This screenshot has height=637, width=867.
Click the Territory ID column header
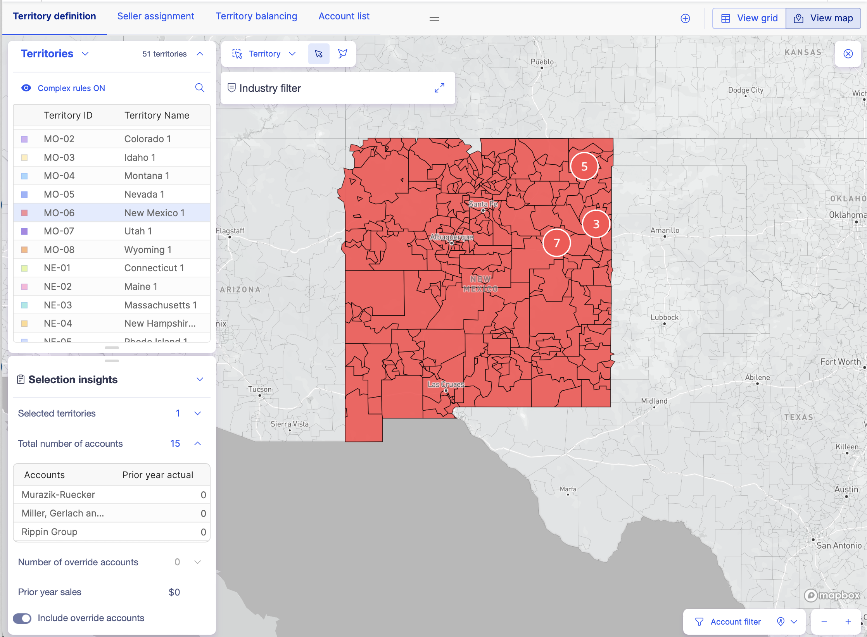[x=68, y=115]
